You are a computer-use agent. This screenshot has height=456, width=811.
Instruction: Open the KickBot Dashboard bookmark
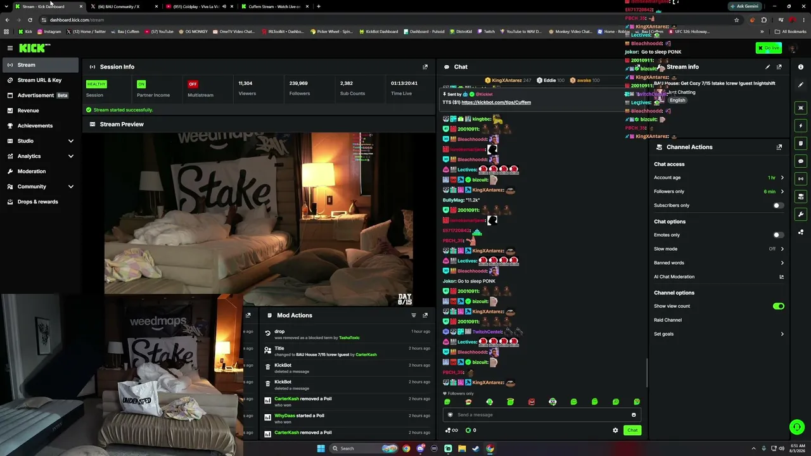tap(379, 32)
